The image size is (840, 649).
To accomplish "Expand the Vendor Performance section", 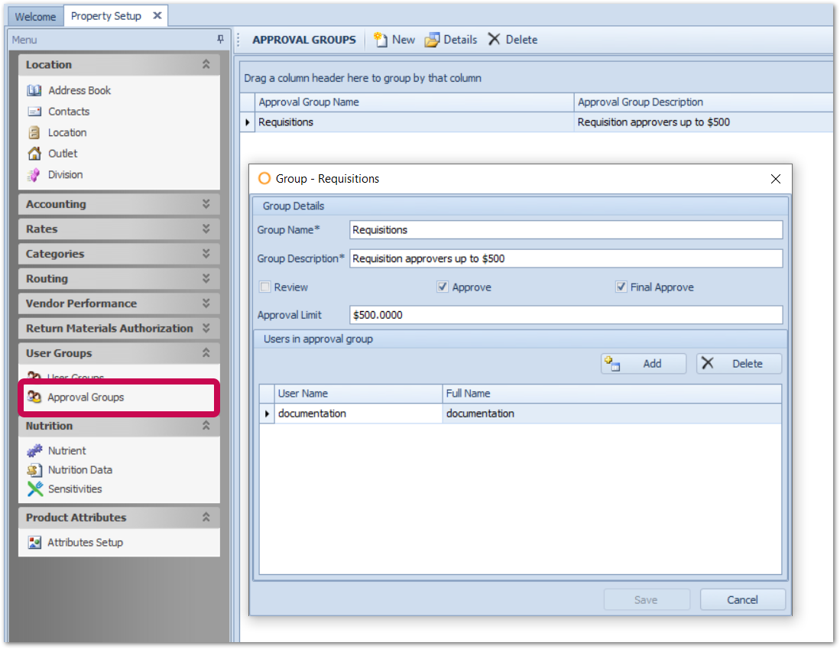I will click(206, 303).
